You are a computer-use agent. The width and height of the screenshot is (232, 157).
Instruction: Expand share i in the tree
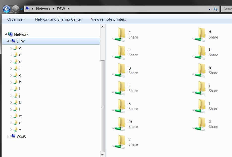point(11,89)
